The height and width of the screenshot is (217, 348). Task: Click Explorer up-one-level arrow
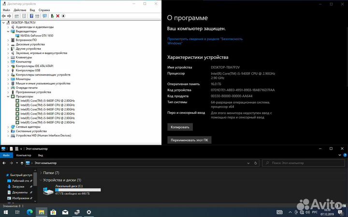(22, 163)
